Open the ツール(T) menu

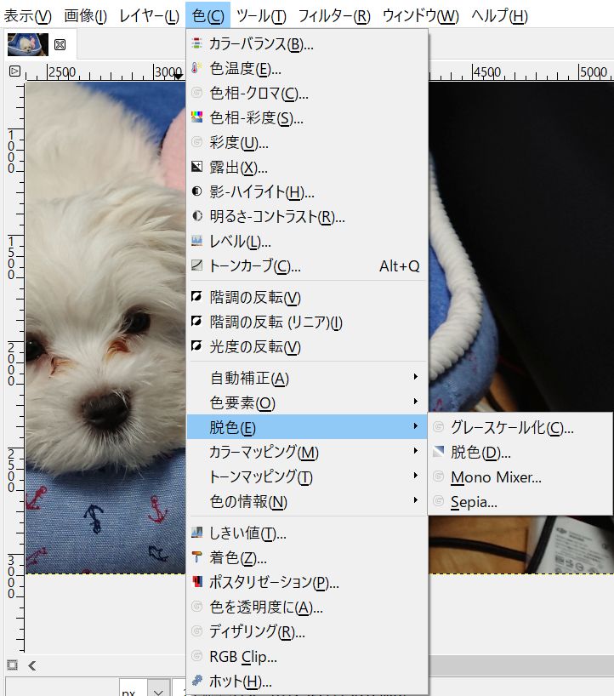point(261,16)
